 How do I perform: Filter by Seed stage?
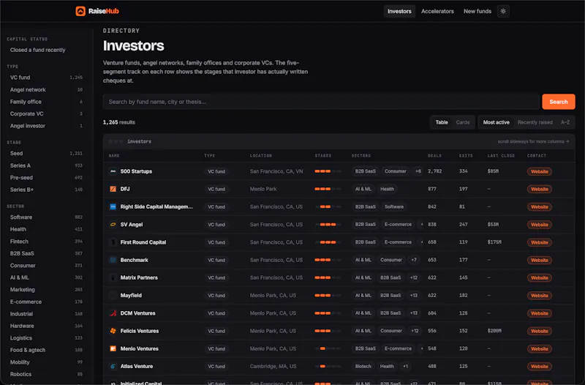[46, 153]
